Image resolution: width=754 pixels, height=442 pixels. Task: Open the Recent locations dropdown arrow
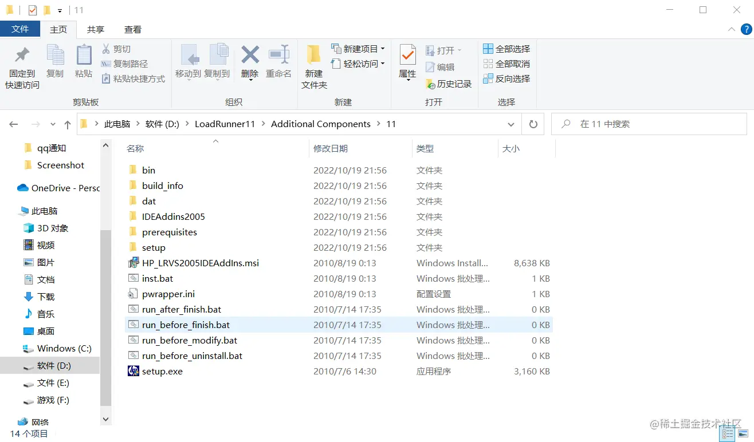click(x=53, y=124)
